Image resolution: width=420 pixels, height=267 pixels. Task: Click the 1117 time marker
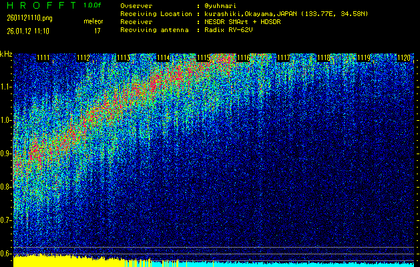coord(284,59)
